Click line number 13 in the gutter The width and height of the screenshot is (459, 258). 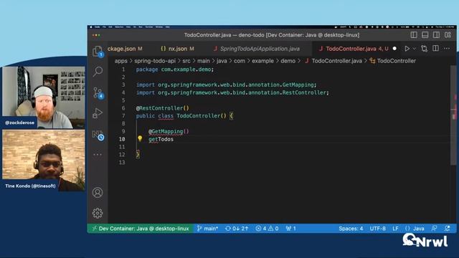123,163
